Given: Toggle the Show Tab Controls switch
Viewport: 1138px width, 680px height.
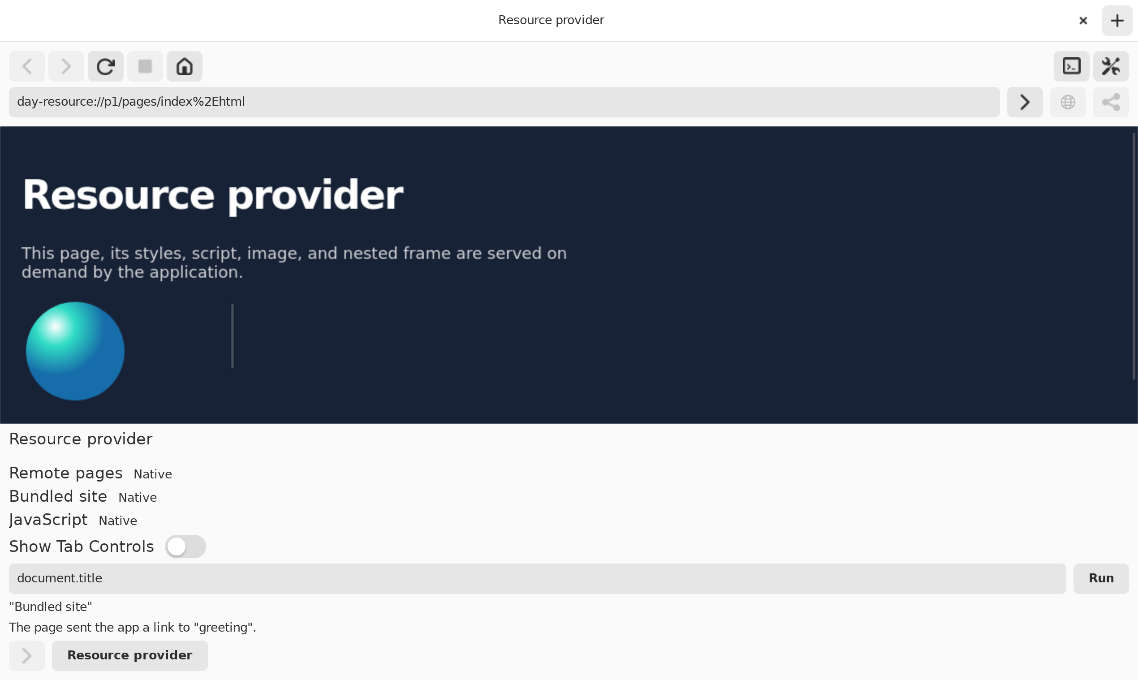Looking at the screenshot, I should pos(185,546).
